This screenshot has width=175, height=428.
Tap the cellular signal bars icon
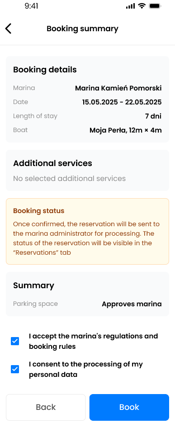(131, 6)
